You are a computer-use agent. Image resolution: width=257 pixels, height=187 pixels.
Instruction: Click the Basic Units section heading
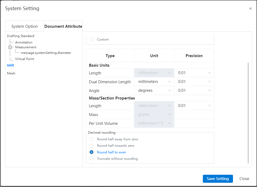pos(99,65)
